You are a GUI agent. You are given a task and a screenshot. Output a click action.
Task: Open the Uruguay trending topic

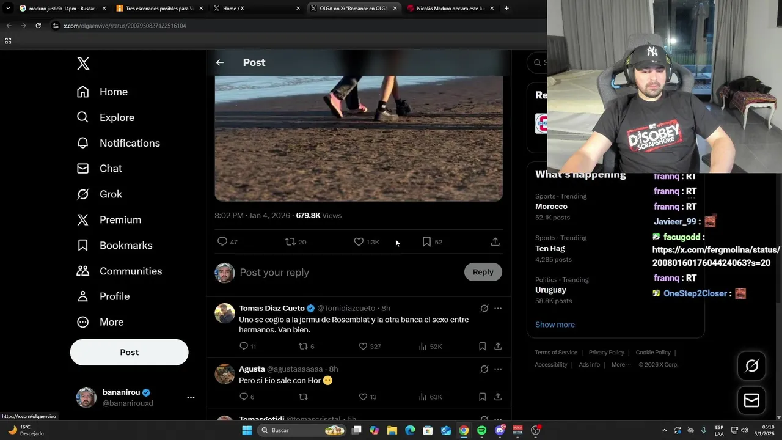point(550,290)
